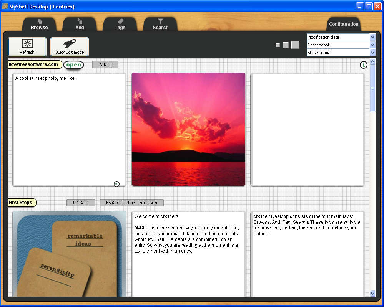
Task: Click the sunset photo thumbnail
Action: tap(188, 129)
